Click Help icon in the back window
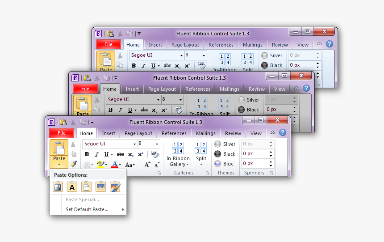 click(x=330, y=44)
